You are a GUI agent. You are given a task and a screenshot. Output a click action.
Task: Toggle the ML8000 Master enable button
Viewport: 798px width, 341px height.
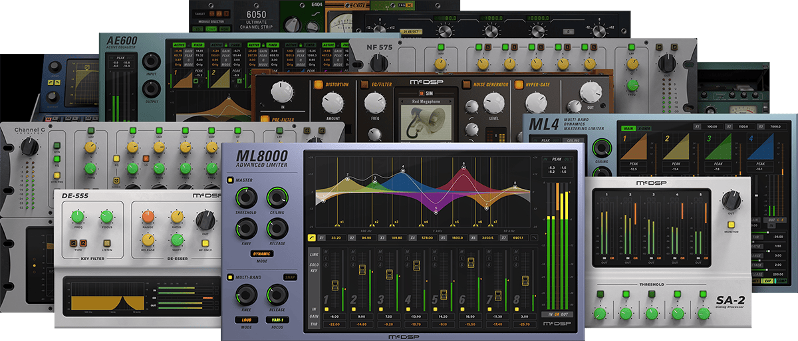[x=231, y=179]
